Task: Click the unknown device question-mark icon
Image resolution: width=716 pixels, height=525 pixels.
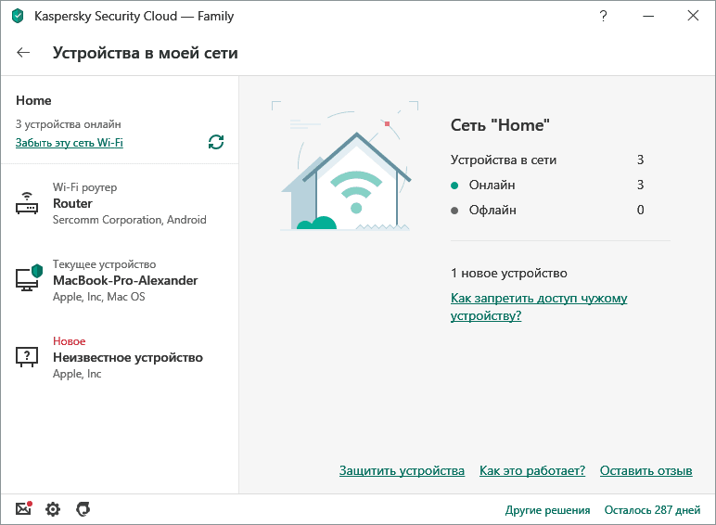Action: point(28,357)
